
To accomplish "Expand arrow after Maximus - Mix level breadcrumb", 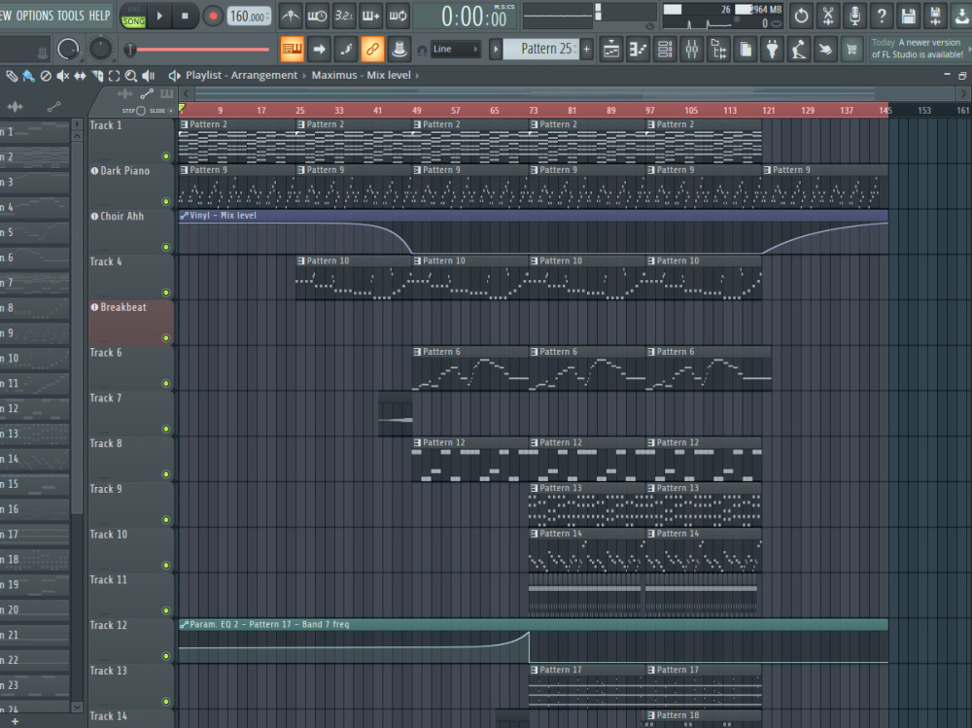I will (417, 76).
